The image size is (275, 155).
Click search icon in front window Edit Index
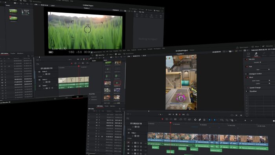[119, 109]
